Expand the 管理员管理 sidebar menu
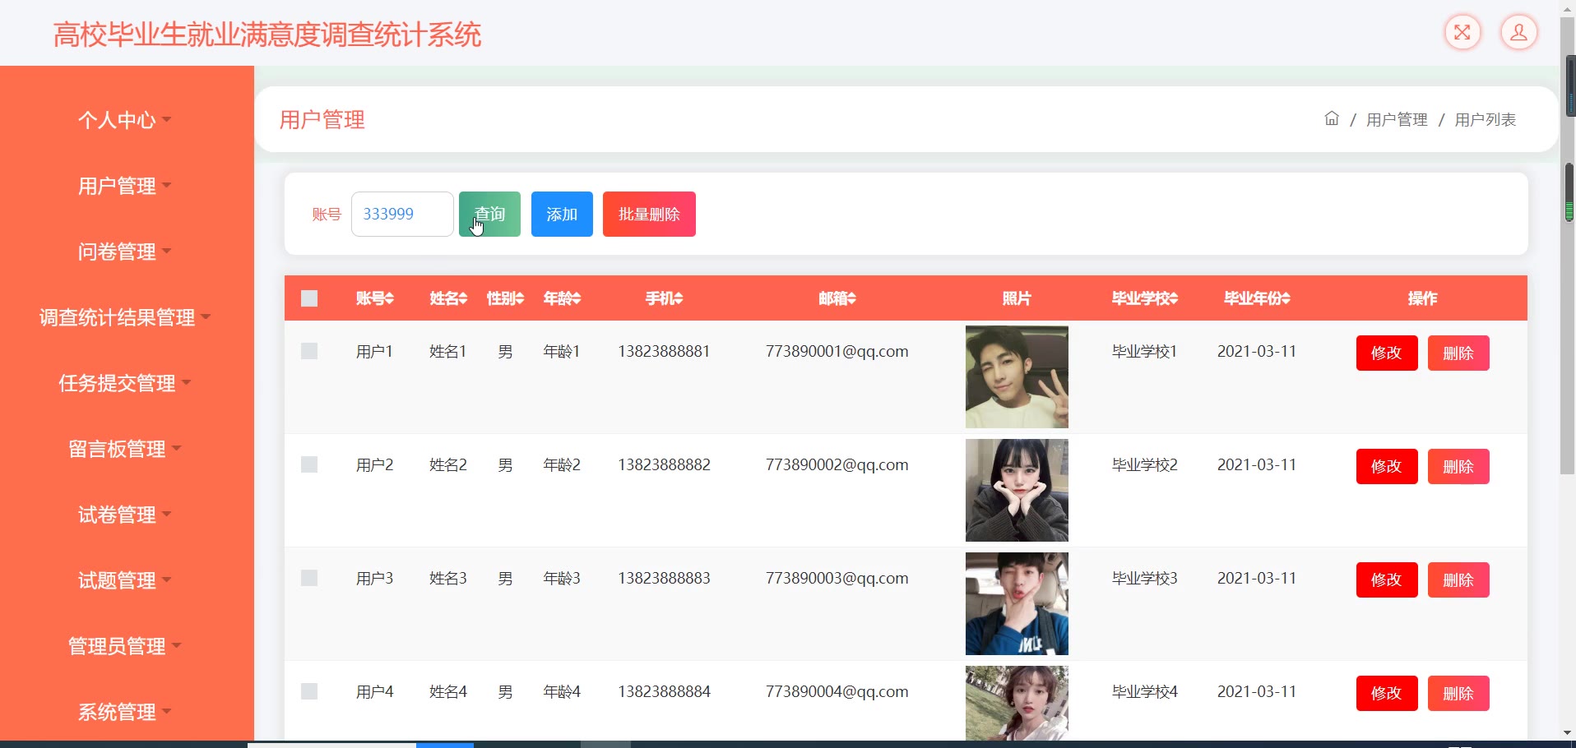The image size is (1576, 748). [125, 646]
